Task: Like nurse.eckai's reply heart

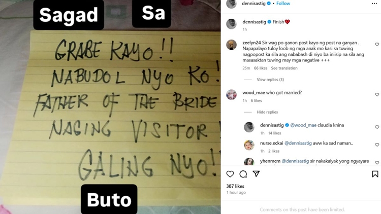Action: coord(377,145)
